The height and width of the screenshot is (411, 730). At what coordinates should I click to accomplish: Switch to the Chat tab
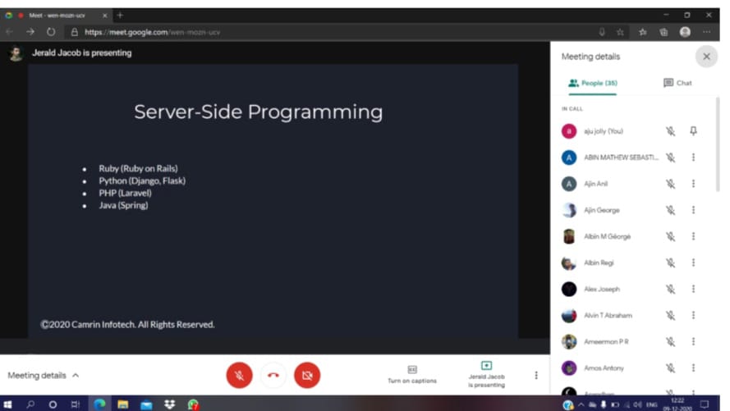677,83
